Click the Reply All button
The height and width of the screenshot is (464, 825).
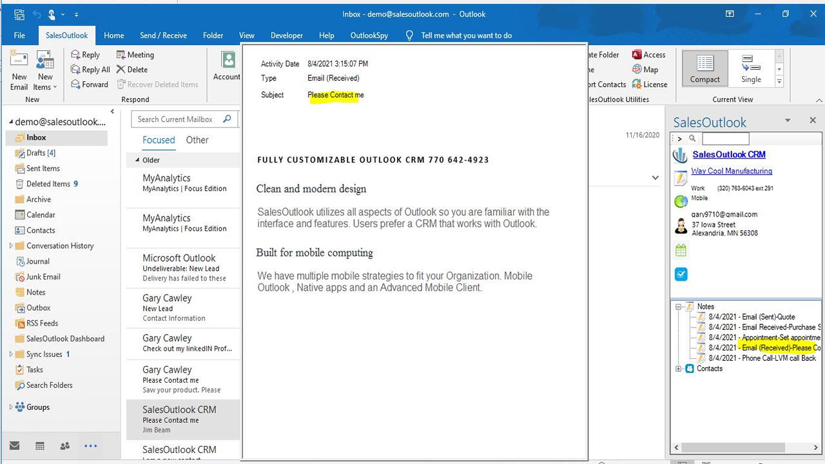click(90, 69)
